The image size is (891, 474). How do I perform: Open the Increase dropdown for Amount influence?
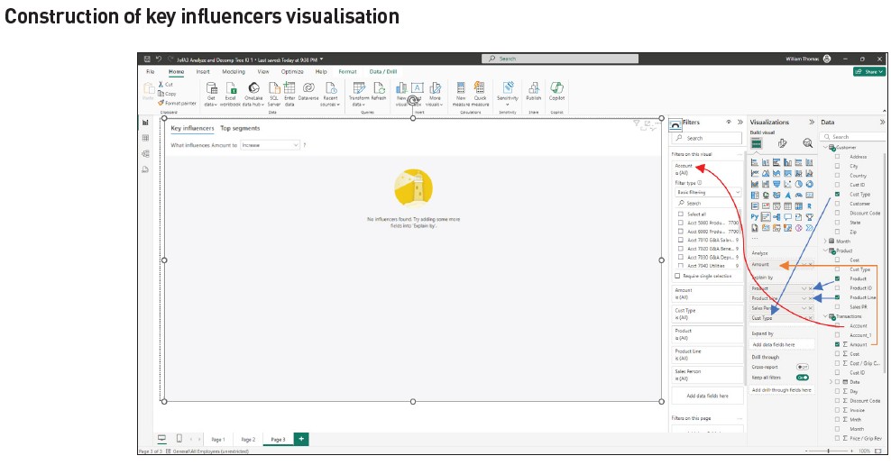[270, 145]
